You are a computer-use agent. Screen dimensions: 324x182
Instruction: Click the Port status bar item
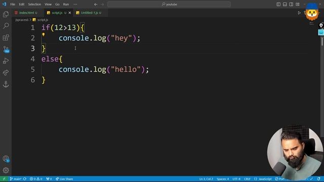(279, 179)
